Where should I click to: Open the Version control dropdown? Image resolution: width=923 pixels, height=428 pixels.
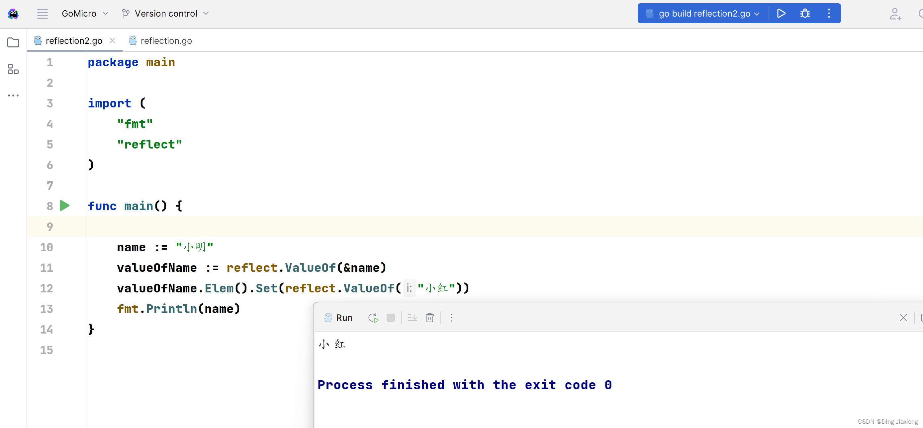(x=165, y=14)
